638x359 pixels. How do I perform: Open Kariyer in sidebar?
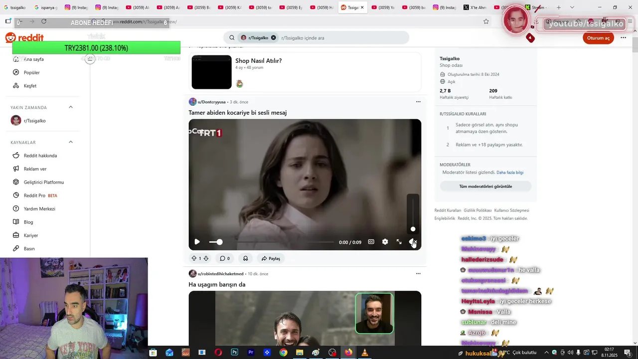coord(31,235)
